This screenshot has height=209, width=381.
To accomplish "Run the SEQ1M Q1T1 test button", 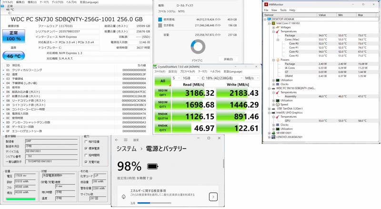I will coord(163,104).
